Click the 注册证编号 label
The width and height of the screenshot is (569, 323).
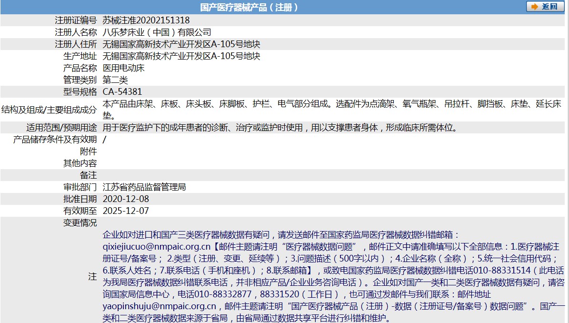[76, 20]
